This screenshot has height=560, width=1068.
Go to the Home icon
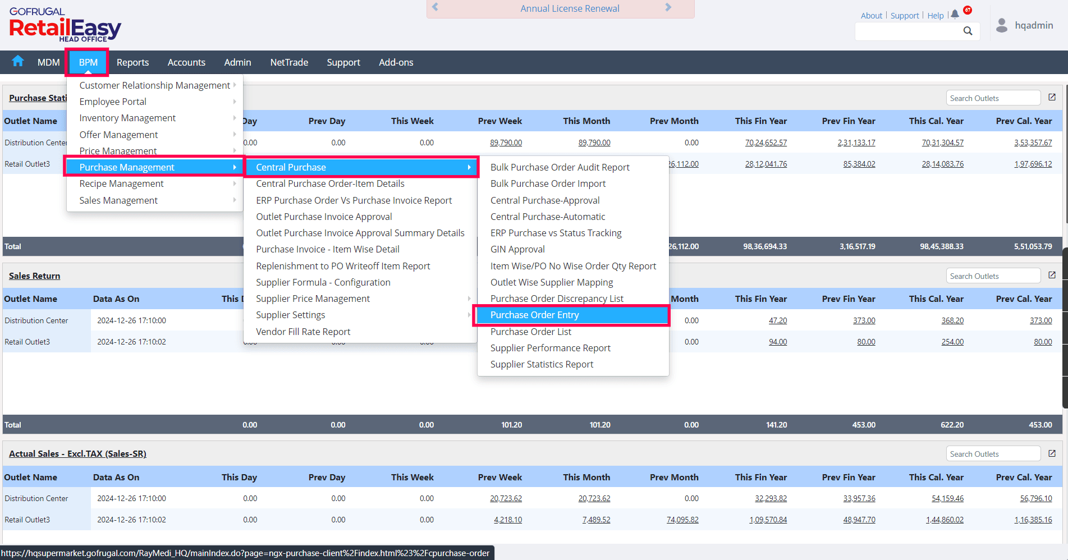click(18, 61)
